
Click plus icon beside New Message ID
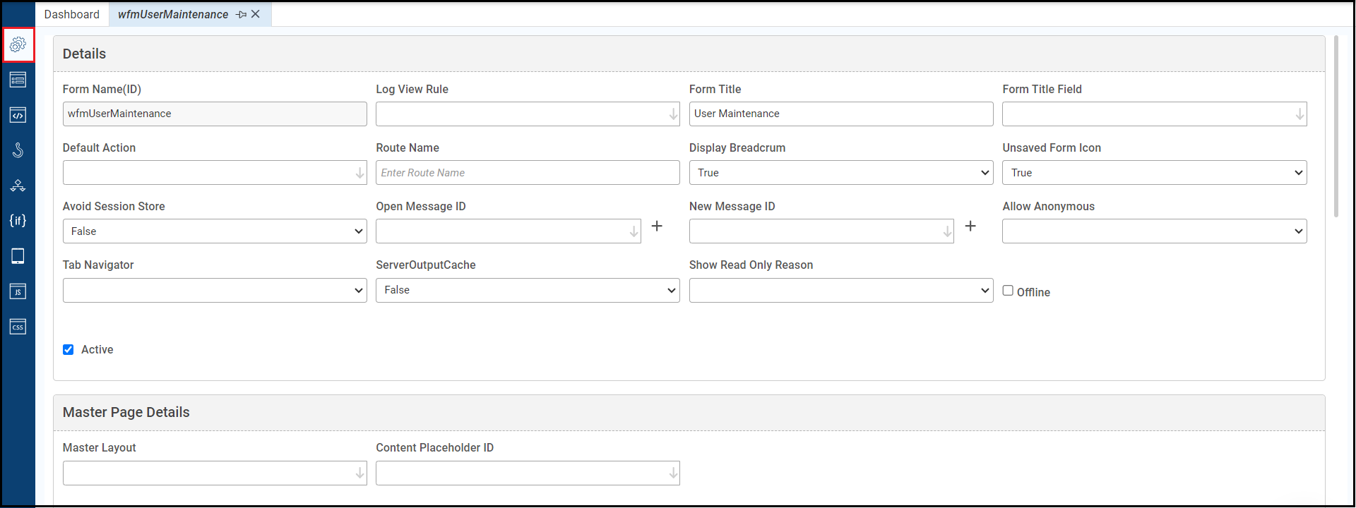(x=970, y=226)
